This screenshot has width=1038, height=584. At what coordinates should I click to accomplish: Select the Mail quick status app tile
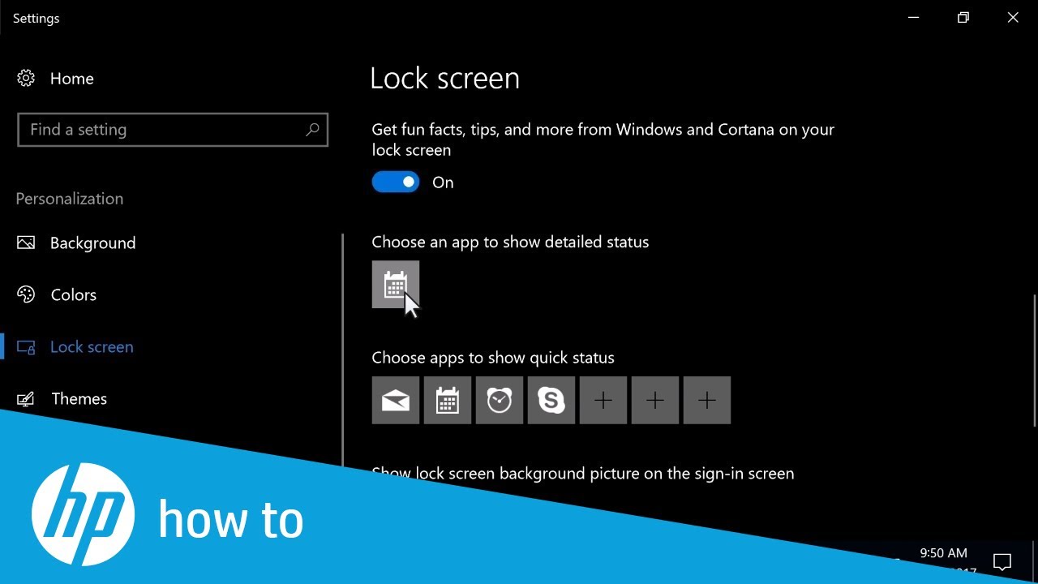[395, 400]
